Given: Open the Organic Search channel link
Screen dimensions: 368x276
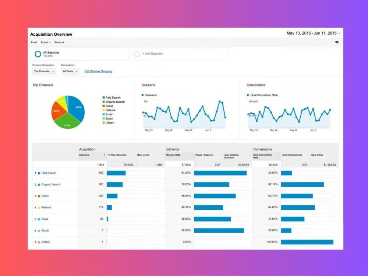Looking at the screenshot, I should (x=51, y=184).
